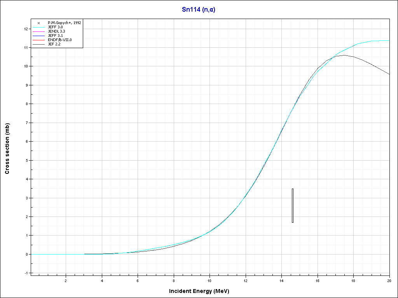Click the Cross section (mb) axis label

tap(7, 148)
